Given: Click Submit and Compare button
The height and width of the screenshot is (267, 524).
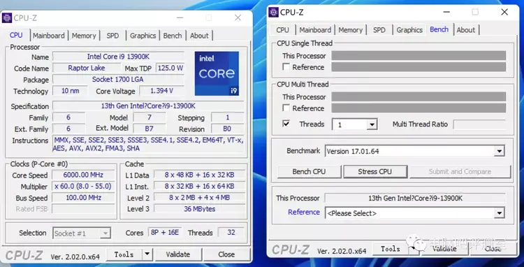Looking at the screenshot, I should 460,171.
